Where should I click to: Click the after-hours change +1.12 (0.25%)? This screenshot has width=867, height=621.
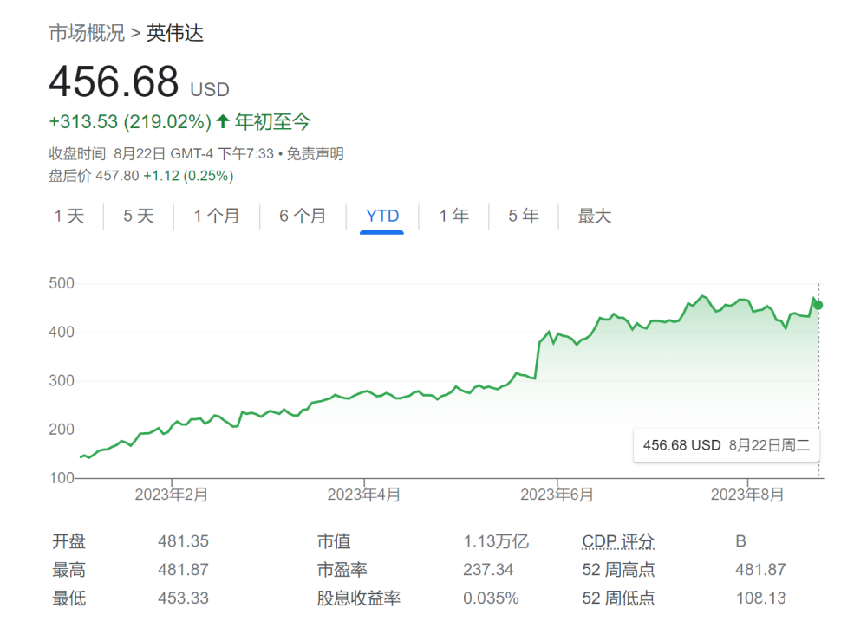coord(188,176)
